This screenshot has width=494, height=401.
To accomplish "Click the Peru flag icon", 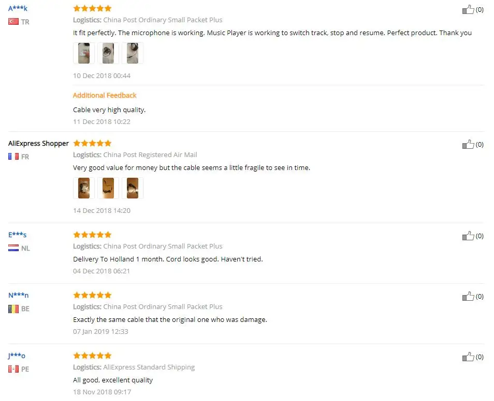I will (13, 369).
